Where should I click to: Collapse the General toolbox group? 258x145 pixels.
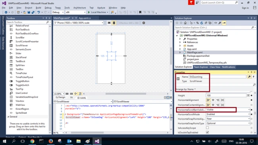click(x=8, y=117)
